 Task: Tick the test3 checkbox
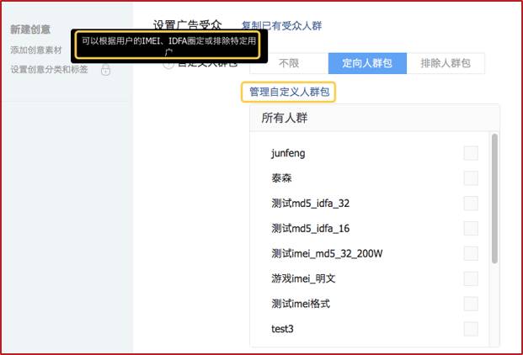[471, 329]
